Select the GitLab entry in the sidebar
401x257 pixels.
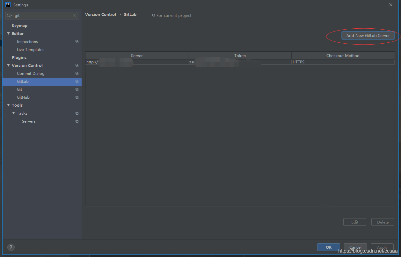point(42,81)
